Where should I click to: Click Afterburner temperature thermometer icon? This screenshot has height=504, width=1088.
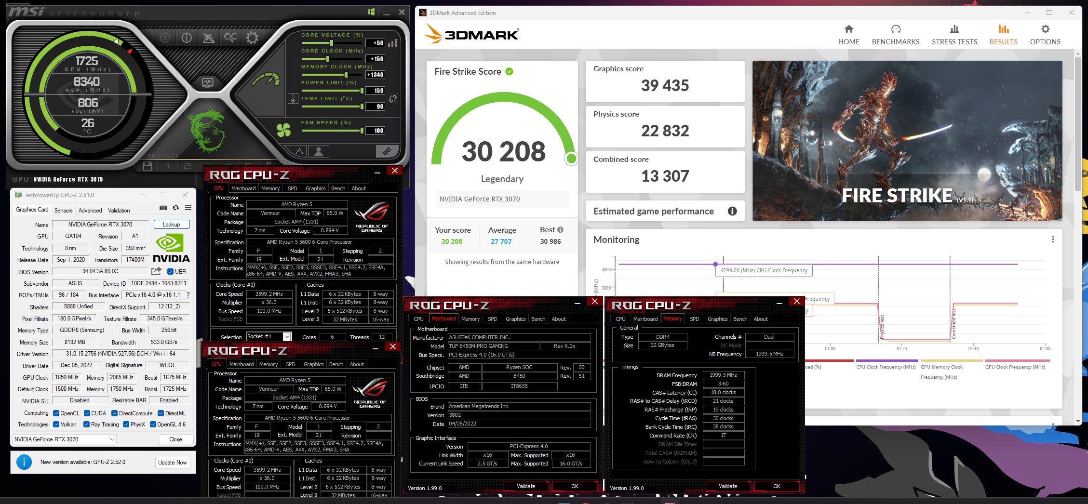[293, 98]
